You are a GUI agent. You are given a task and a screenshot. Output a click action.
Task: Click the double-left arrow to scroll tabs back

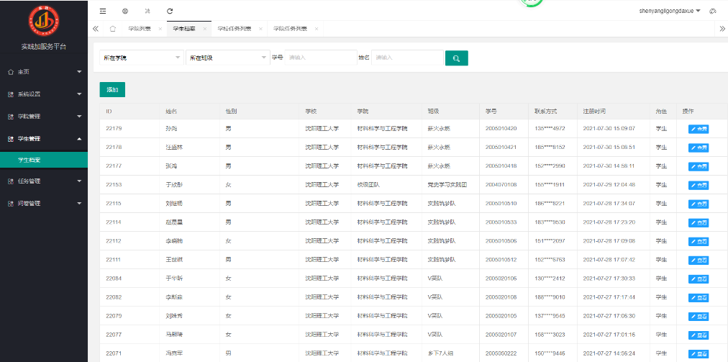[x=96, y=28]
